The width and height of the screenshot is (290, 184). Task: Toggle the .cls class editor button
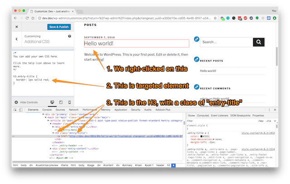click(269, 121)
